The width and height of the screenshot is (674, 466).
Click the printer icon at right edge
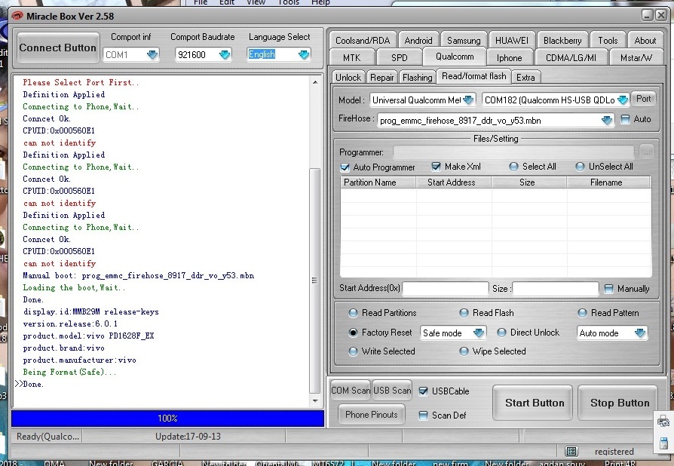point(663,422)
